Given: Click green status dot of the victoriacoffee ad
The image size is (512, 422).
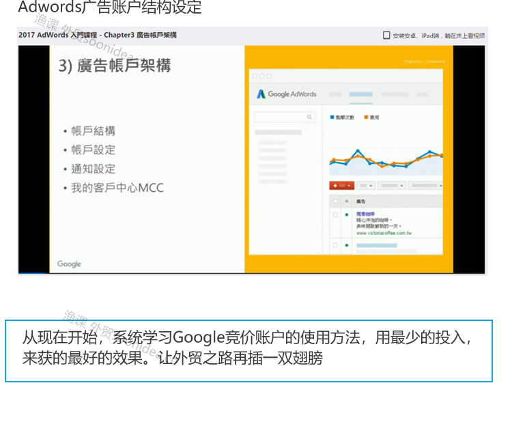Looking at the screenshot, I should [x=346, y=214].
